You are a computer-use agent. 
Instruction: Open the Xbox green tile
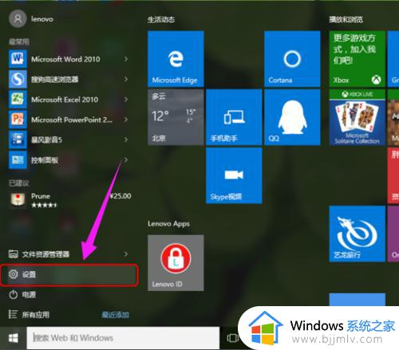[x=357, y=59]
